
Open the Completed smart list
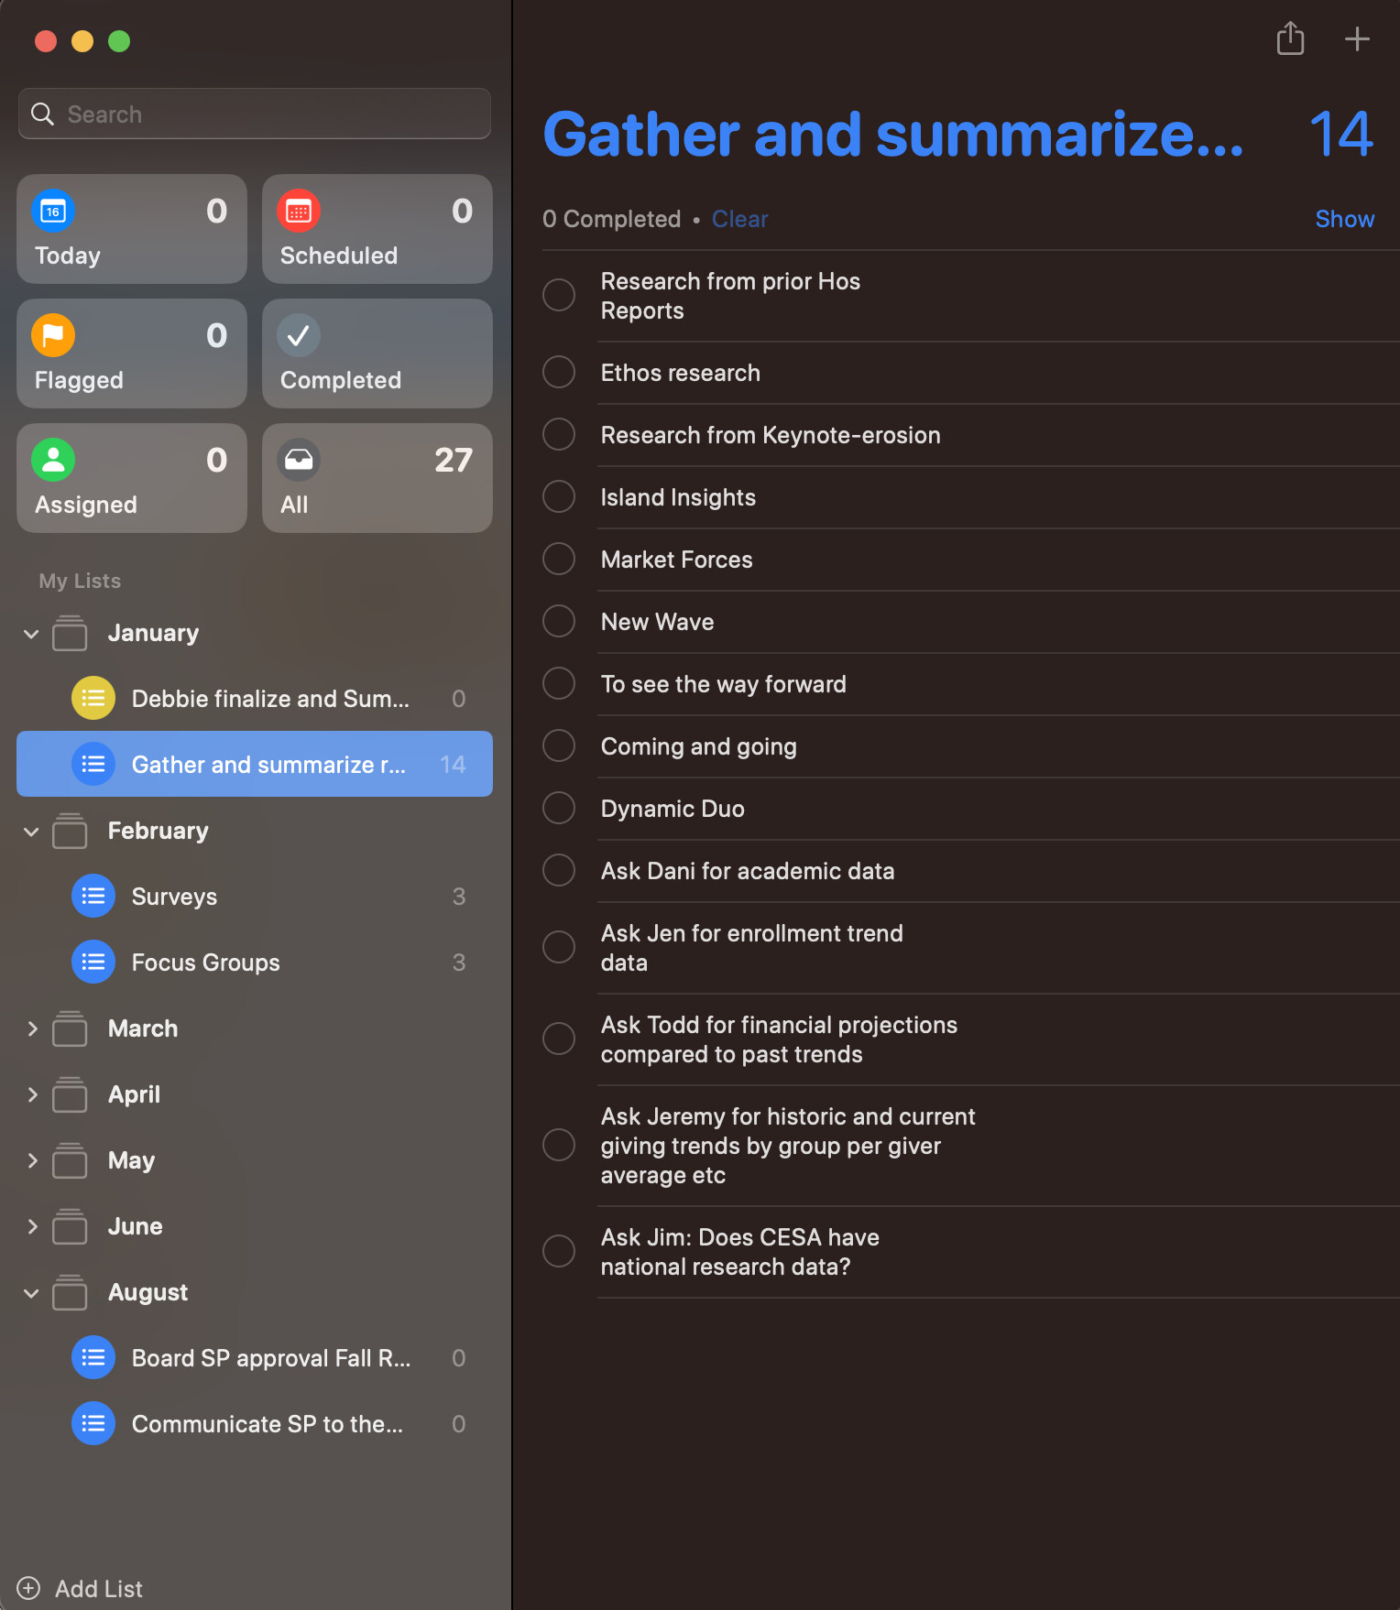coord(377,354)
